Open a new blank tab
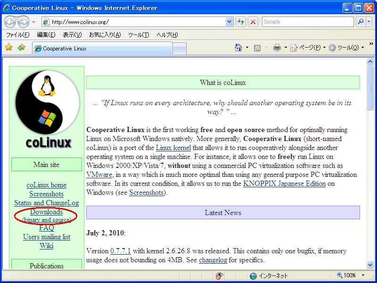The image size is (377, 283). (180, 49)
